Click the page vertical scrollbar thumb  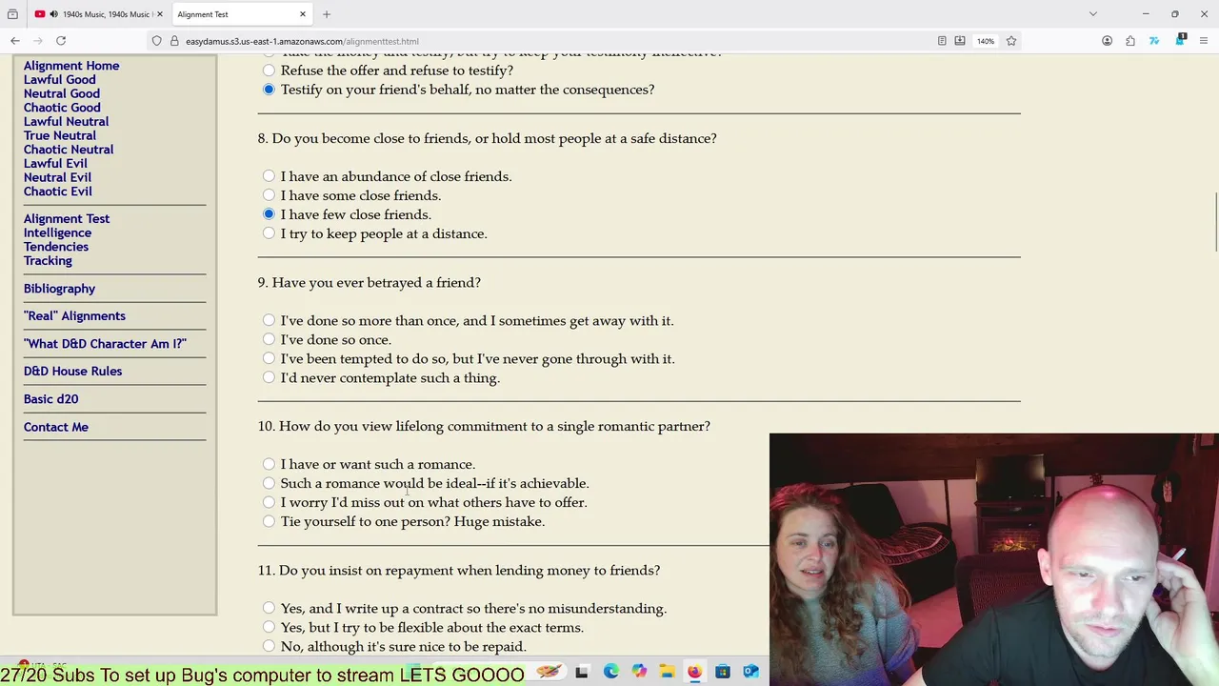point(1215,222)
